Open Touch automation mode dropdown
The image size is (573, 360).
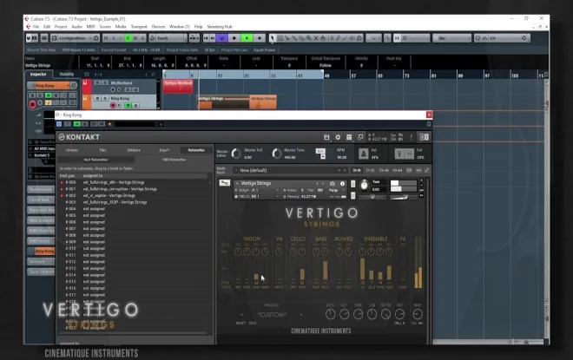pyautogui.click(x=168, y=38)
